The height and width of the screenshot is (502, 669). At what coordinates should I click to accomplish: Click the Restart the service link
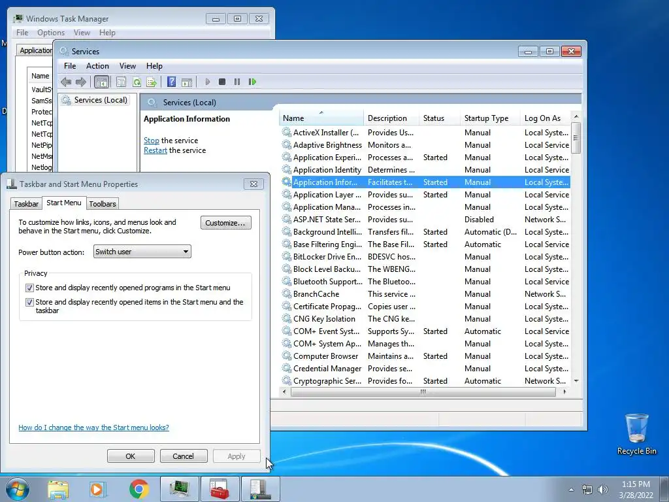pos(155,150)
